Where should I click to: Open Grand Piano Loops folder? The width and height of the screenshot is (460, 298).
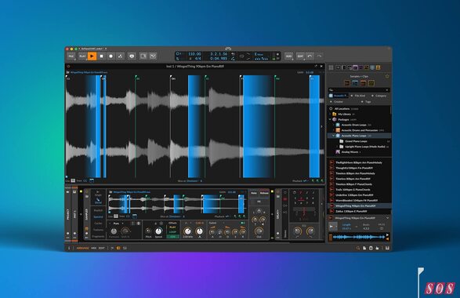click(359, 141)
